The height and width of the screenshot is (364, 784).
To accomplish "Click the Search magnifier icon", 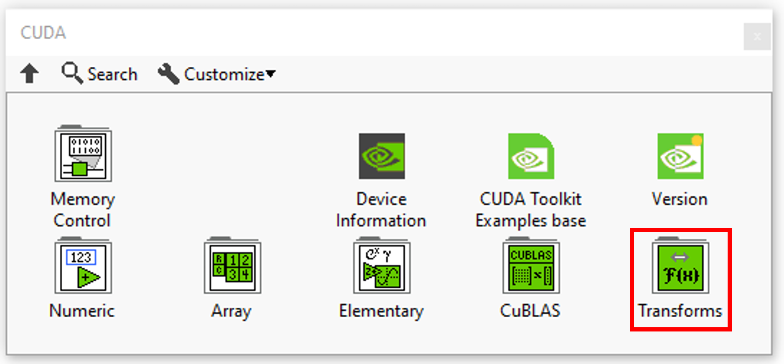I will pos(71,73).
